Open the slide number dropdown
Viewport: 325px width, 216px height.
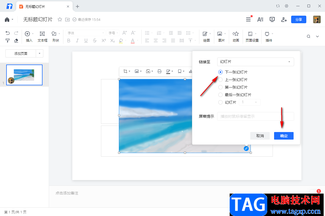tap(249, 102)
